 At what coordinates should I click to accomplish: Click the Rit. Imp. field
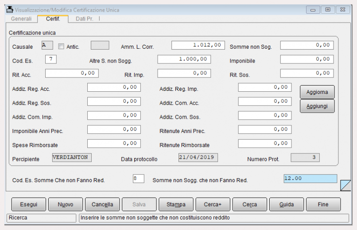(x=184, y=73)
